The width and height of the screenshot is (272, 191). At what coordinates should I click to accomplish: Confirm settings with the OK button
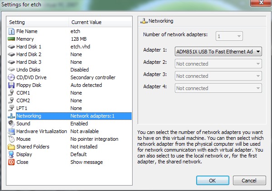[x=213, y=181]
